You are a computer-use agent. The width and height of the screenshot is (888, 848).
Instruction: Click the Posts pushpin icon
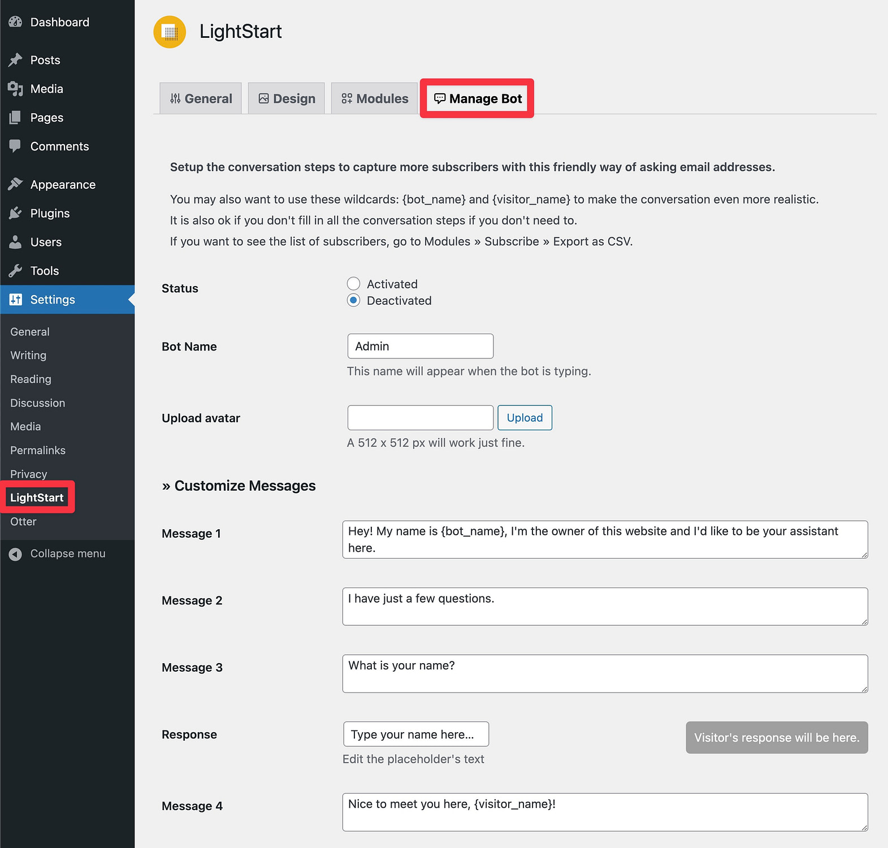[15, 60]
